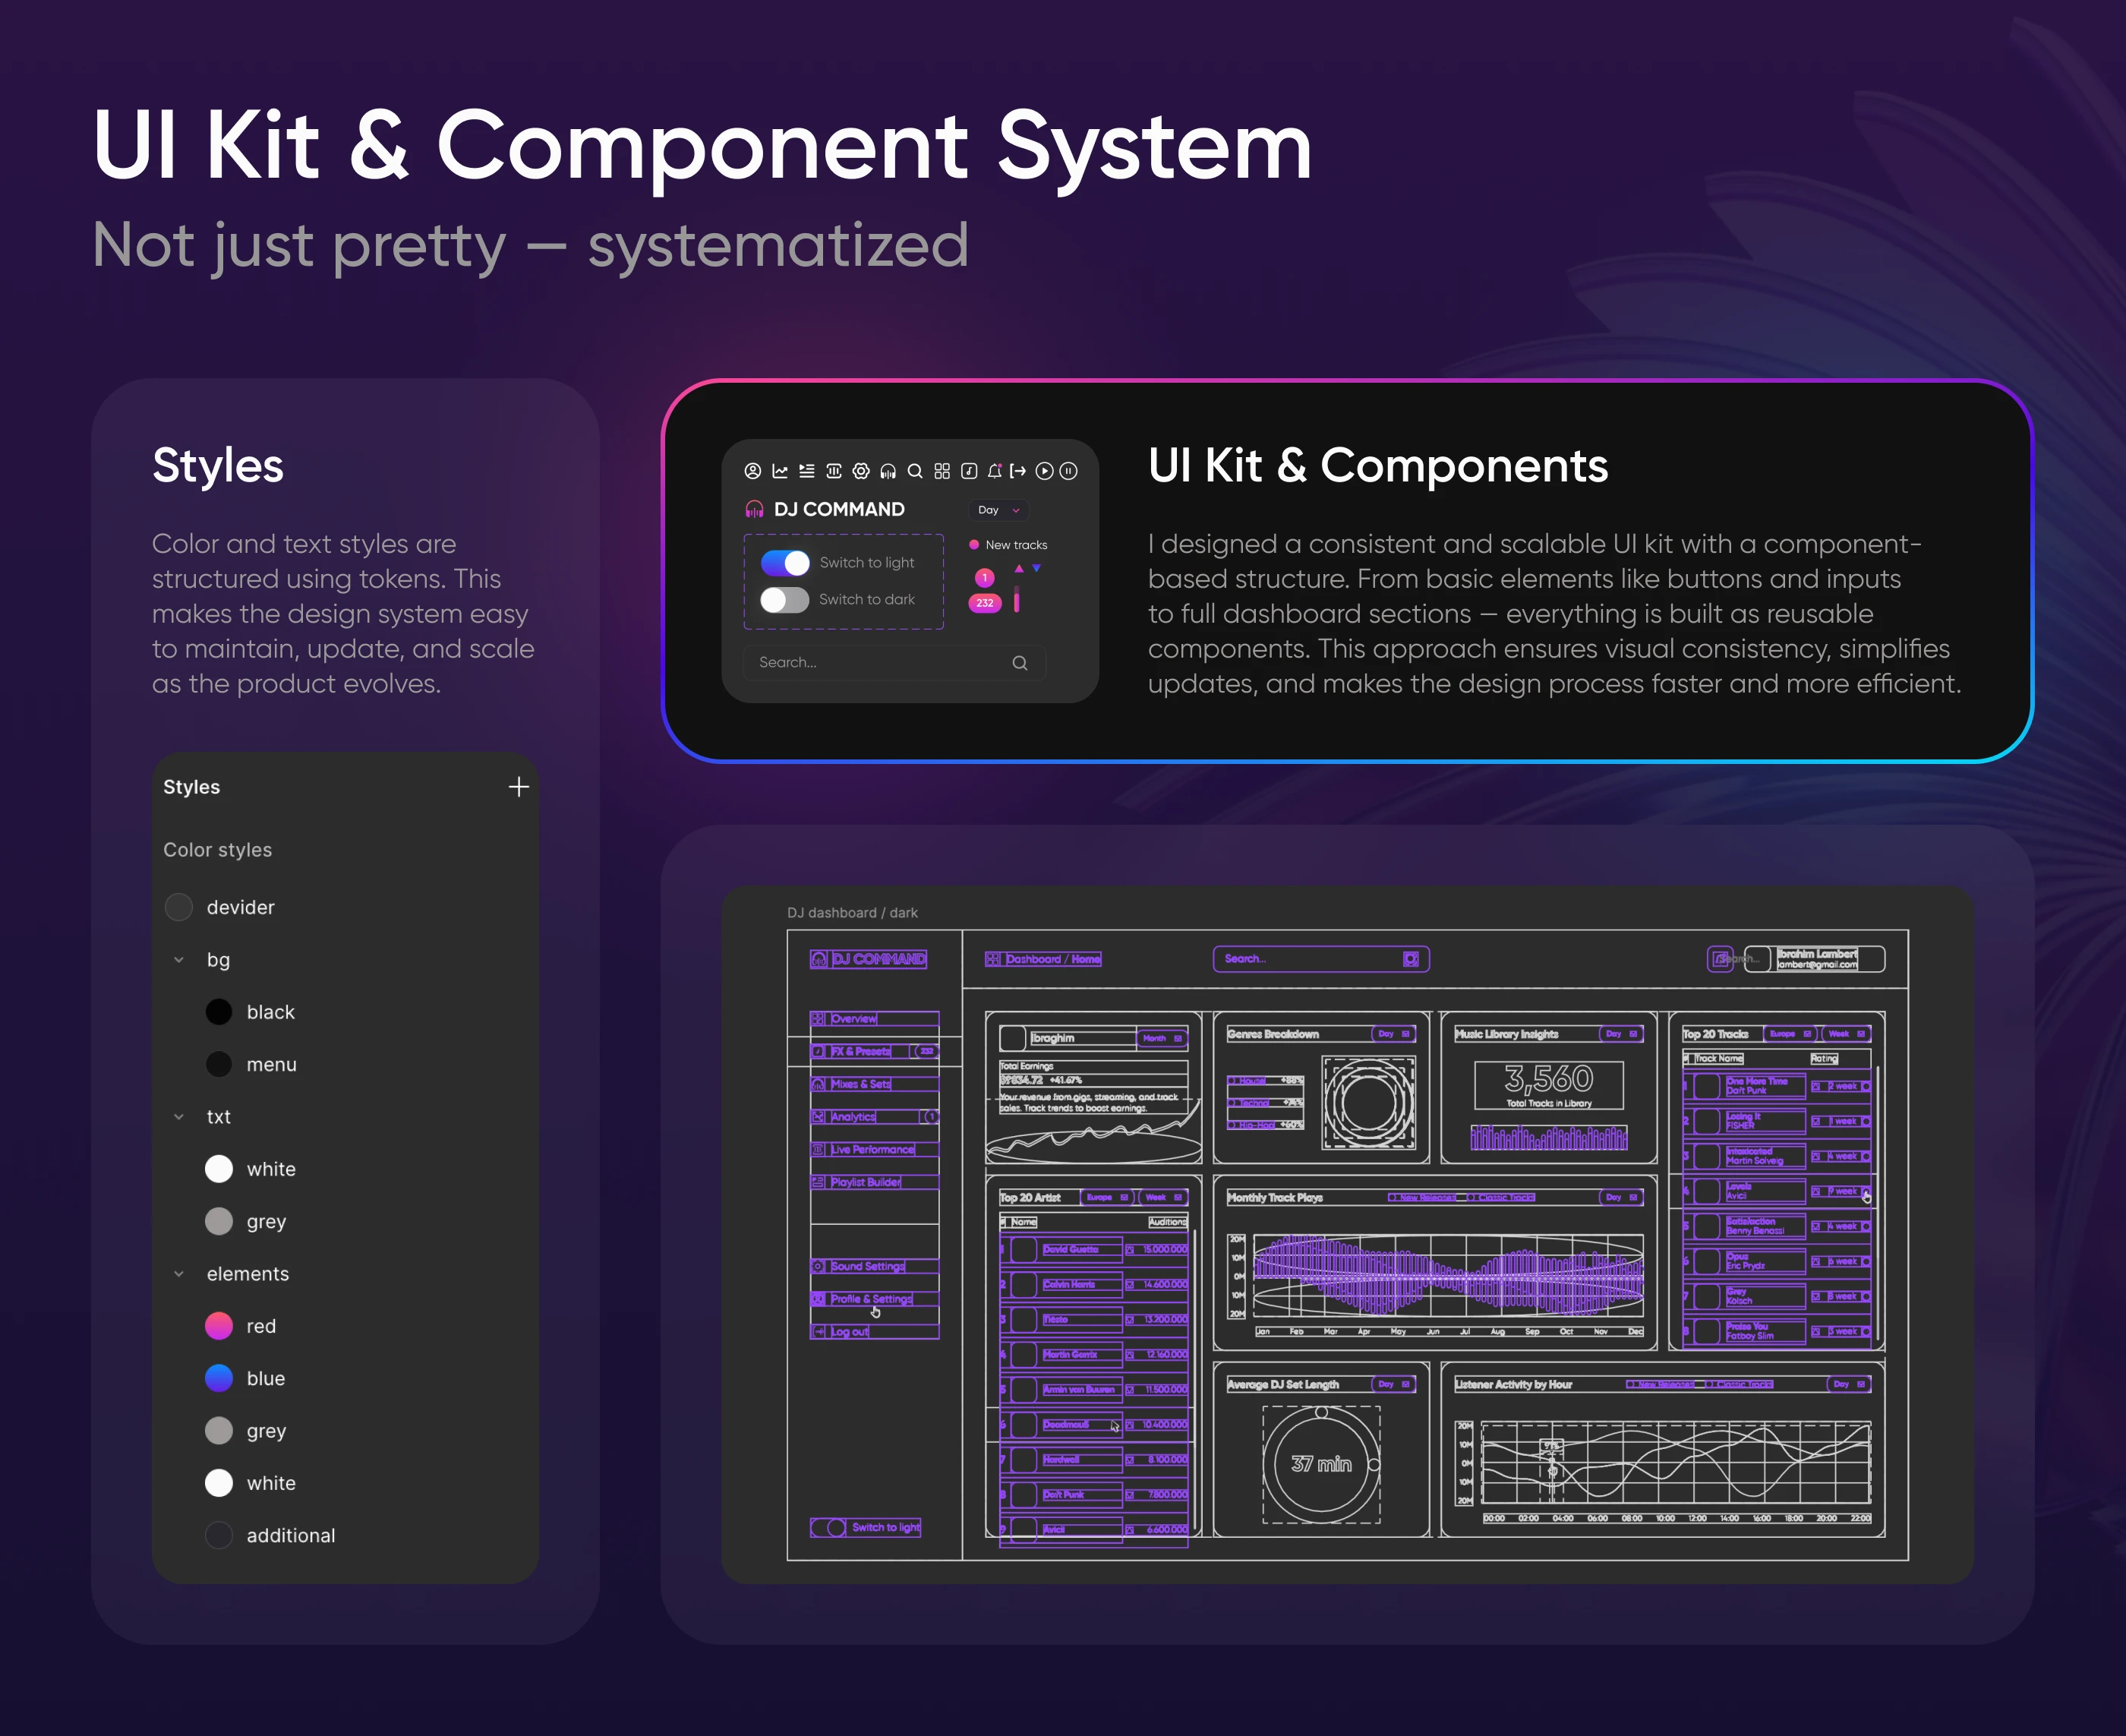Screen dimensions: 2126x1736
Task: Expand the elements group in Styles panel
Action: [x=179, y=1273]
